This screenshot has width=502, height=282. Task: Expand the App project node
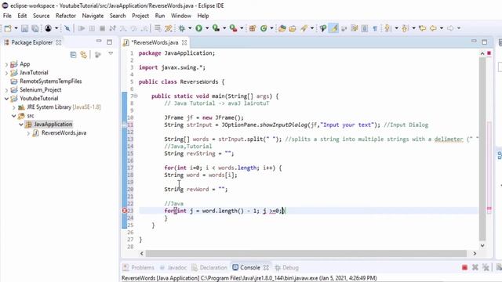(x=6, y=64)
